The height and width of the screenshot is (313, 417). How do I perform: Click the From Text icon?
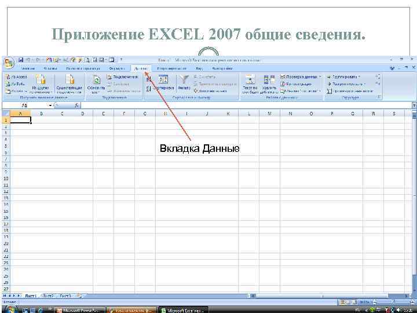coord(8,92)
